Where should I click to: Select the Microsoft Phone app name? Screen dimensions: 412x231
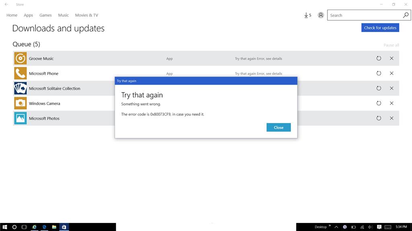43,73
